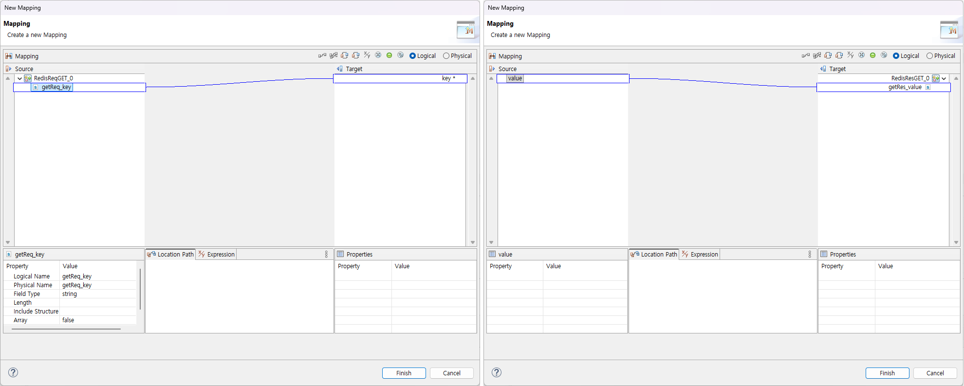Click the dotted circle icon in the left window toolbar

[x=401, y=55]
